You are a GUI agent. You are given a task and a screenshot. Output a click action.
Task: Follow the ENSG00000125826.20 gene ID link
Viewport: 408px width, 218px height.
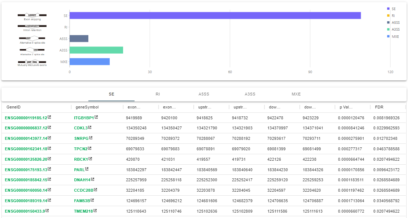click(26, 159)
